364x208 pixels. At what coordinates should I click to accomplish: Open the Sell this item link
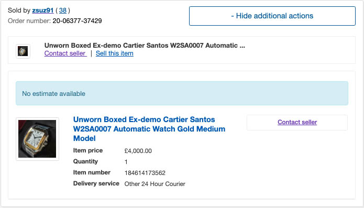pos(115,53)
